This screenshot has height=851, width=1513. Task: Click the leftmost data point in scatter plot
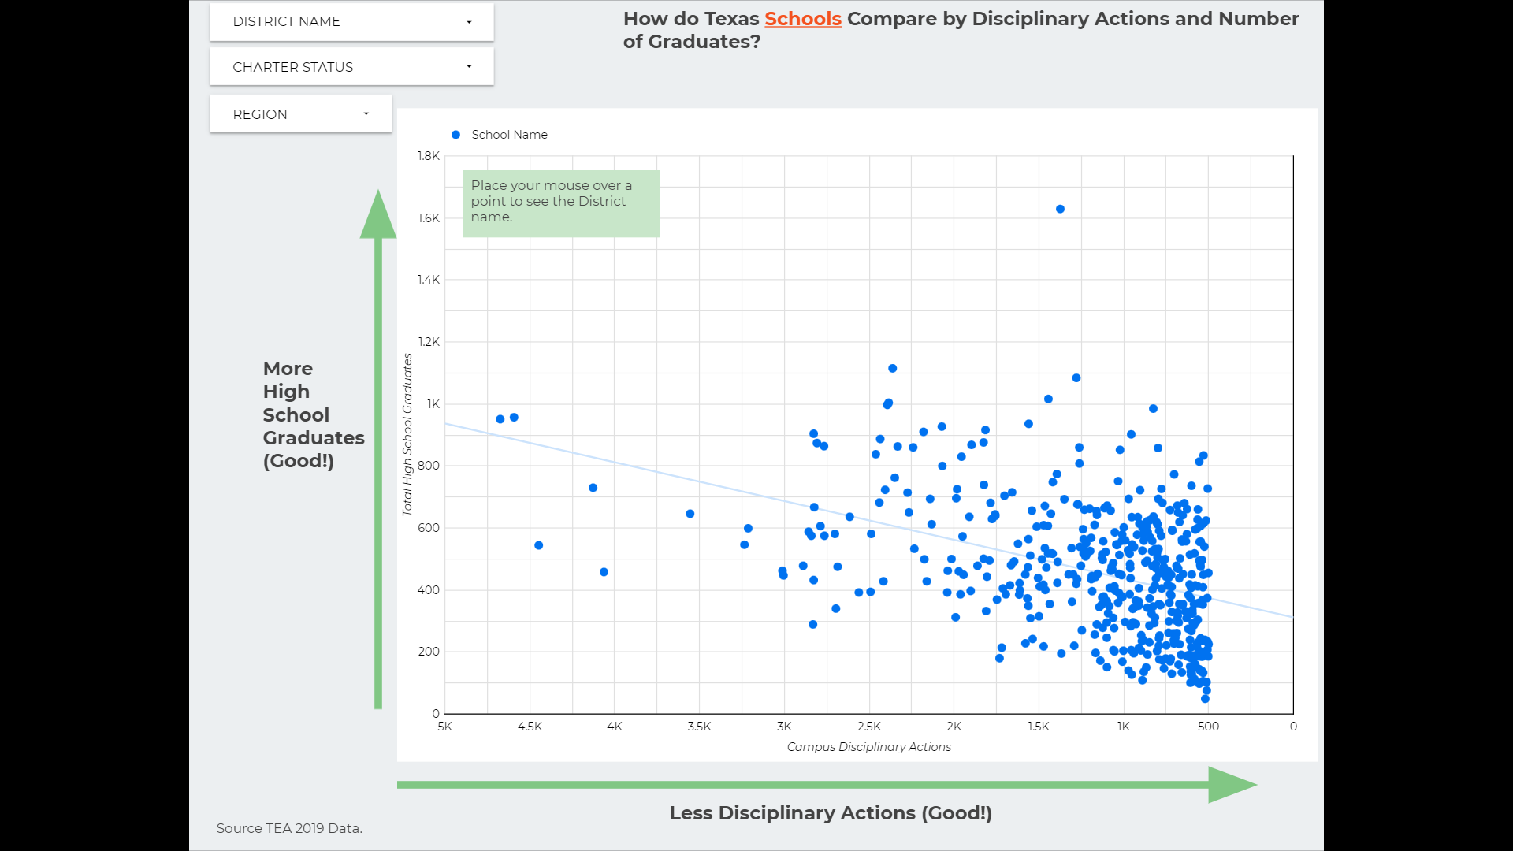500,419
